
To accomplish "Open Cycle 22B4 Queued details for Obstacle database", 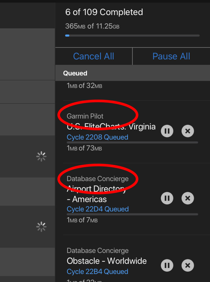I will pos(97,271).
